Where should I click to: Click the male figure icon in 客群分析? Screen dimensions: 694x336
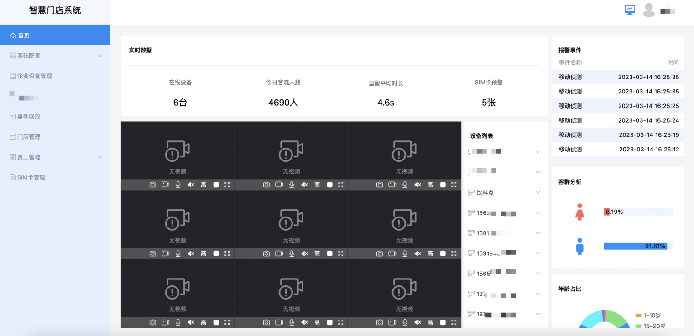click(x=579, y=246)
